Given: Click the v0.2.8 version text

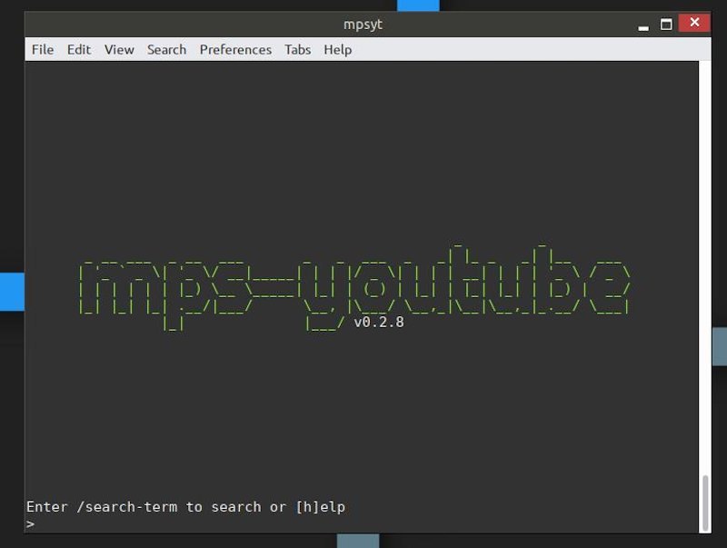Looking at the screenshot, I should coord(379,322).
